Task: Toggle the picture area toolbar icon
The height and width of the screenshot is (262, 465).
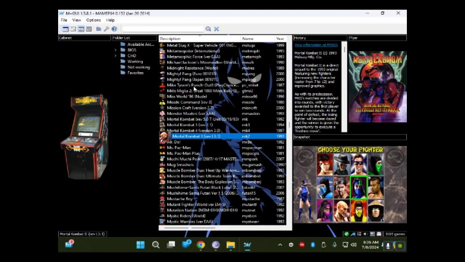Action: [73, 29]
